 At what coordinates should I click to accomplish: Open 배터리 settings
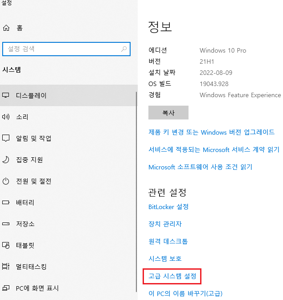(69, 202)
